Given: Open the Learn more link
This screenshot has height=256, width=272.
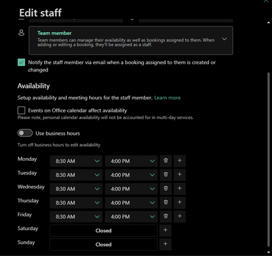Looking at the screenshot, I should [167, 98].
